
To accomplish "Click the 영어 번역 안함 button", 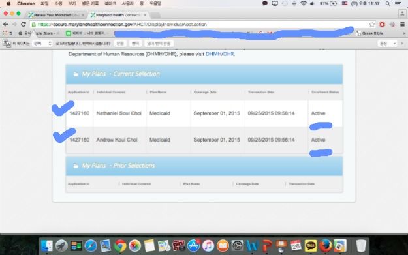I will [x=159, y=44].
